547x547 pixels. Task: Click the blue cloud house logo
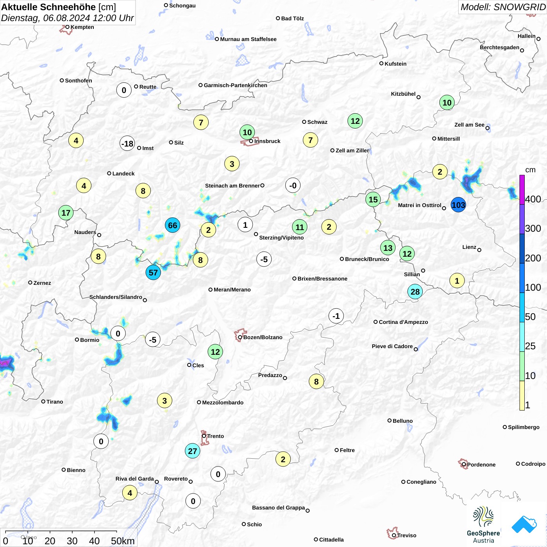point(524,524)
